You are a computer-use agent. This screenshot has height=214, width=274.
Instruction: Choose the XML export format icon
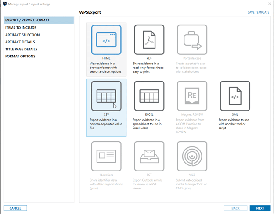235,96
